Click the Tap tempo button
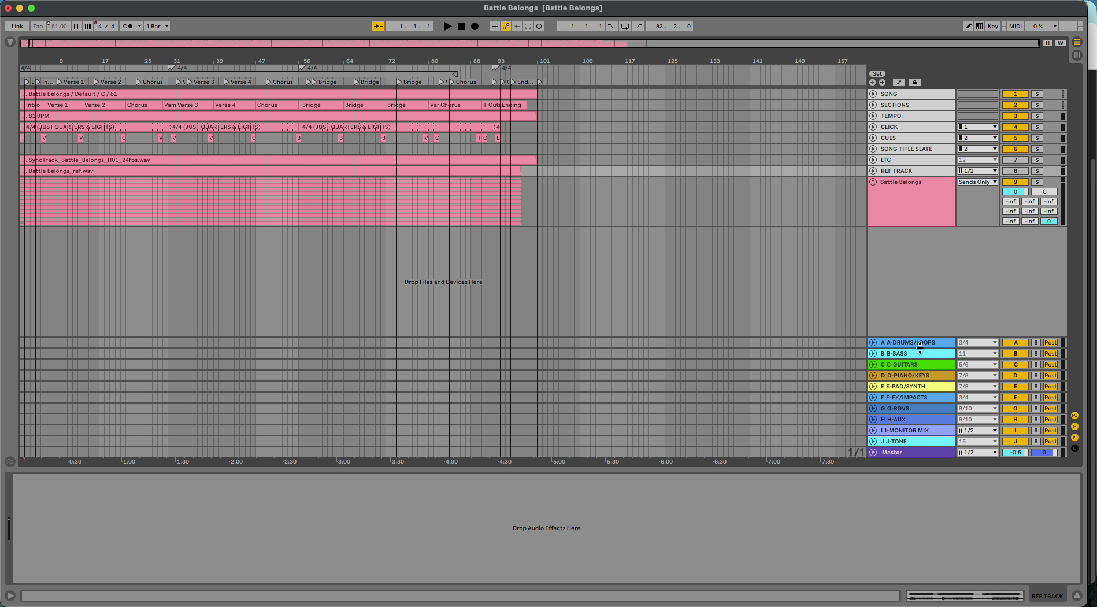 [x=38, y=26]
